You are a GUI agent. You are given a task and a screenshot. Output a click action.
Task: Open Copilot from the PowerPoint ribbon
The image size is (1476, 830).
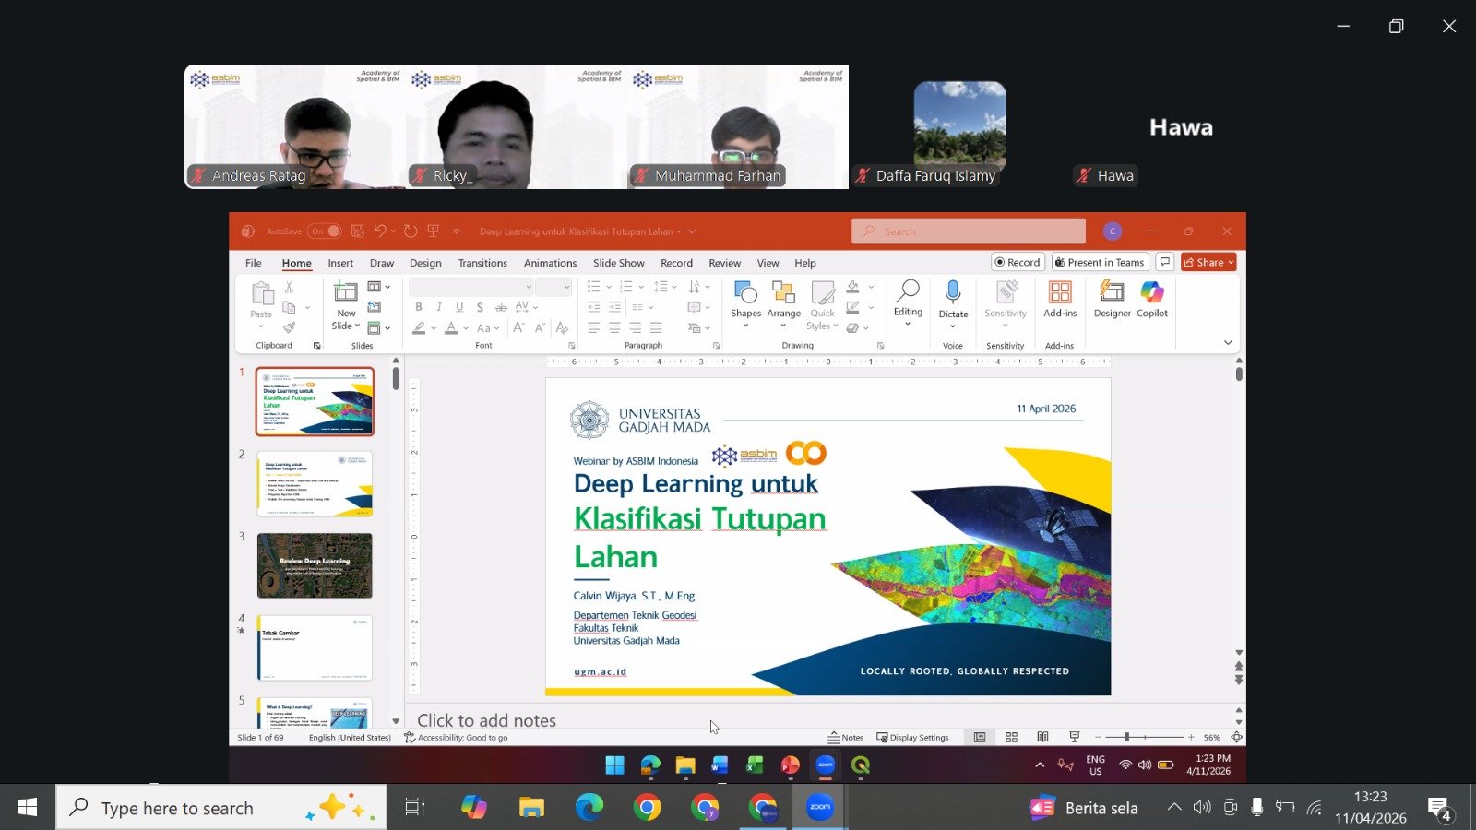coord(1151,293)
